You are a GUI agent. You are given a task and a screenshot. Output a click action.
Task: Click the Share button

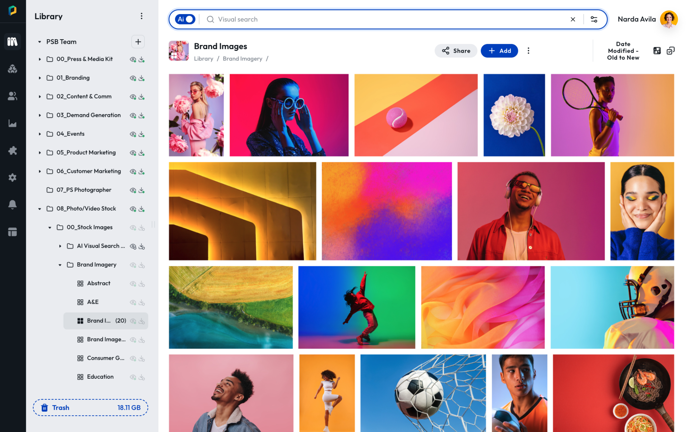pyautogui.click(x=456, y=50)
